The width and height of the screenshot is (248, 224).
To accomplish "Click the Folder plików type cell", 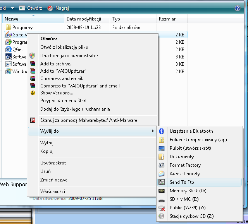I will 126,27.
